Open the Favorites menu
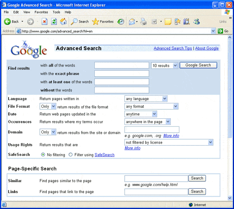 41,12
